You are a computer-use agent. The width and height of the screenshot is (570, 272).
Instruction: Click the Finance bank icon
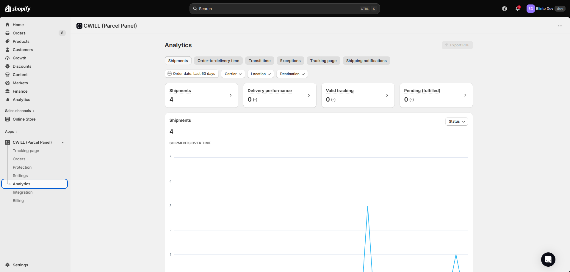pos(7,91)
